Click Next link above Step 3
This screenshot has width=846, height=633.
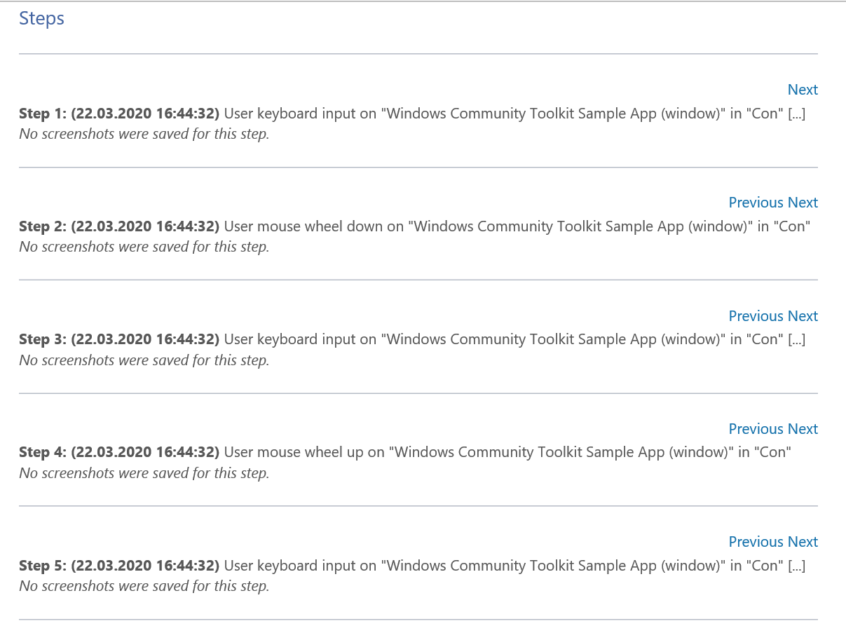(x=803, y=315)
